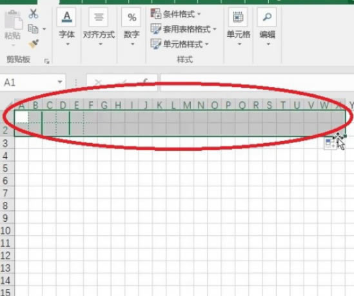The image size is (354, 296).
Task: Click the 对齐方式 alignment icon
Action: (99, 17)
